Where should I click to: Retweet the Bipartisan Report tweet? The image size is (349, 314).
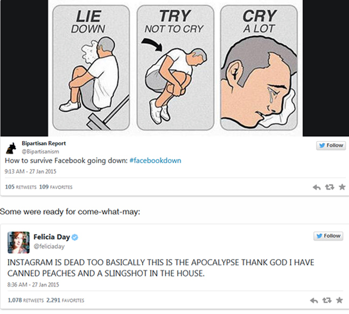pyautogui.click(x=329, y=187)
